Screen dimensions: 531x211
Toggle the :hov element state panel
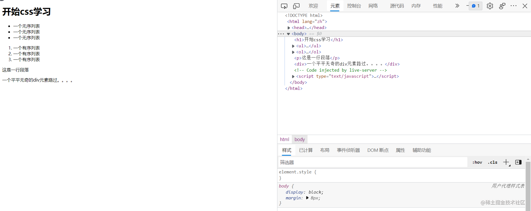pyautogui.click(x=477, y=162)
